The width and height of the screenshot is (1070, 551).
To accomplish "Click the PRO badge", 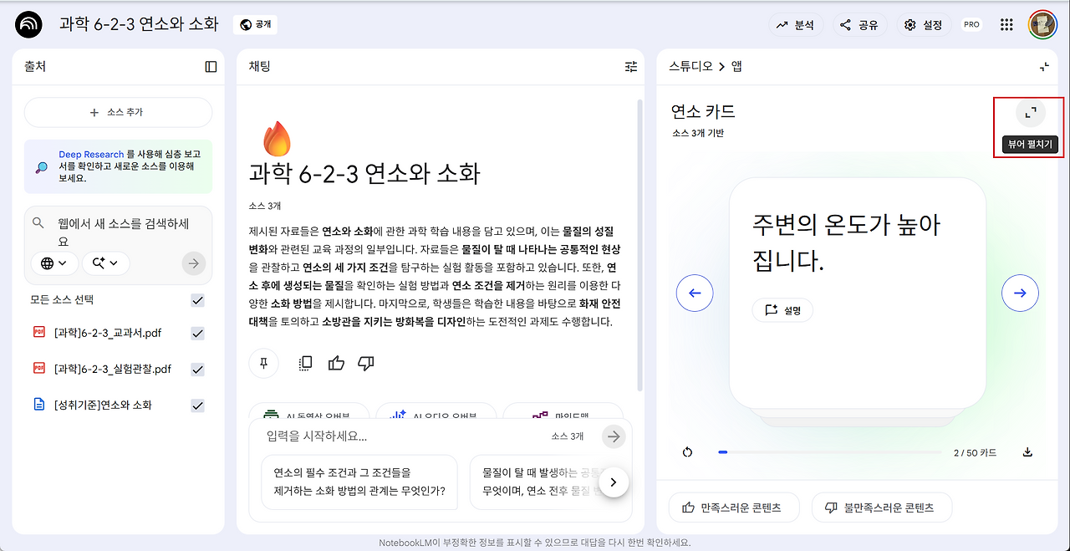I will click(x=971, y=25).
